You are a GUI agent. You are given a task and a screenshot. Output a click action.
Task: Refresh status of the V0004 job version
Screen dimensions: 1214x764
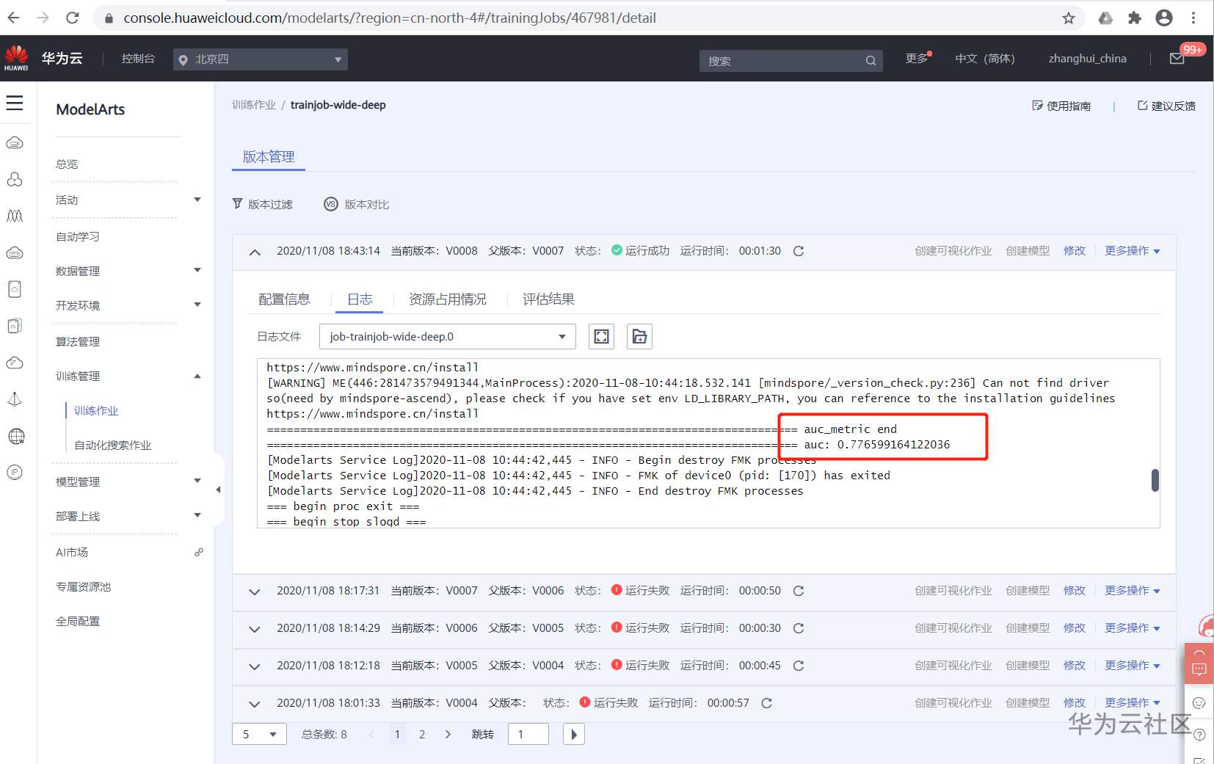point(767,703)
